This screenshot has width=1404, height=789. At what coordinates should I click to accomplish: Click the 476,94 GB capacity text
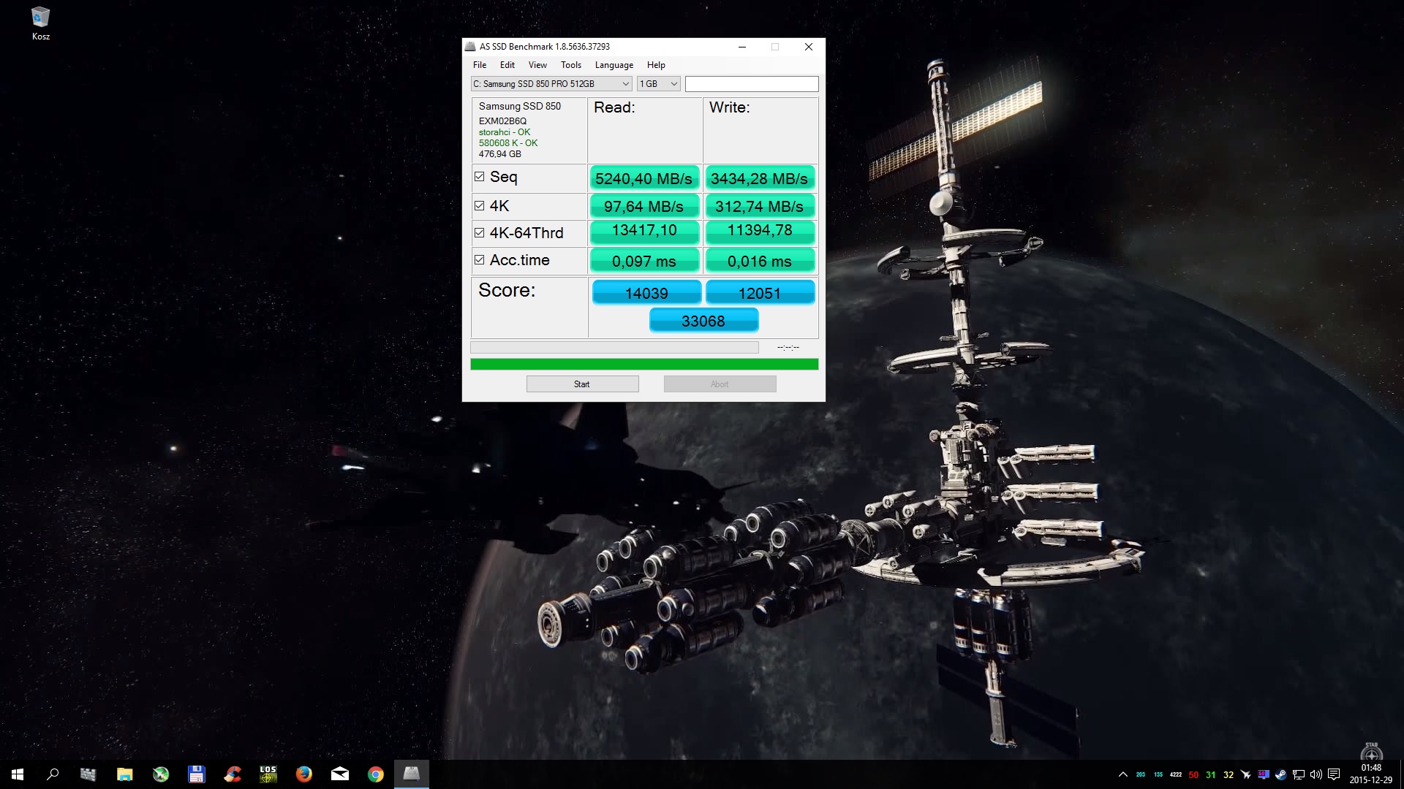(500, 154)
